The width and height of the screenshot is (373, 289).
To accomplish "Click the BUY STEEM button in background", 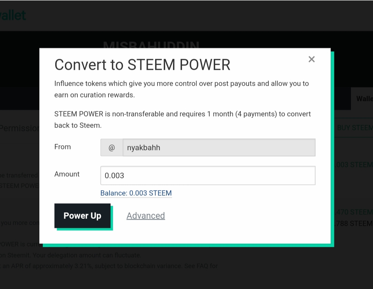I will click(354, 128).
